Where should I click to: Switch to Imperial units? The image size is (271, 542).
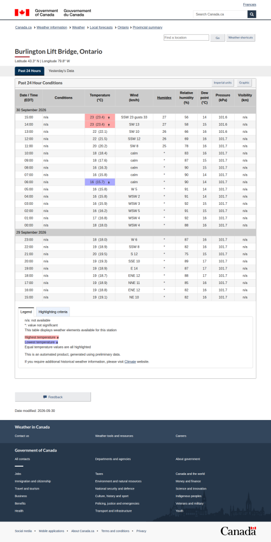coord(223,83)
